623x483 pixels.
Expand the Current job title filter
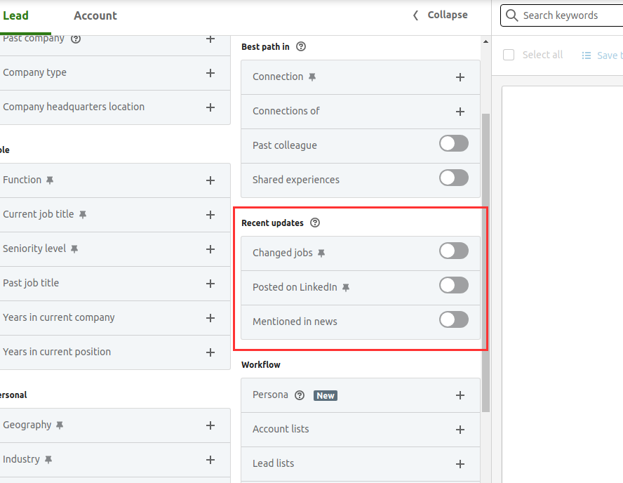coord(210,215)
